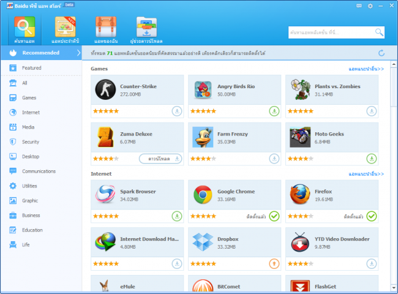Click the eMule app title
Viewport: 398px width, 294px height.
pyautogui.click(x=128, y=287)
